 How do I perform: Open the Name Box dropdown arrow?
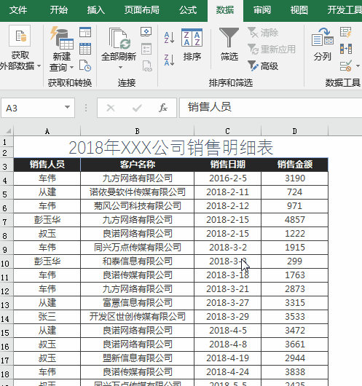point(67,107)
